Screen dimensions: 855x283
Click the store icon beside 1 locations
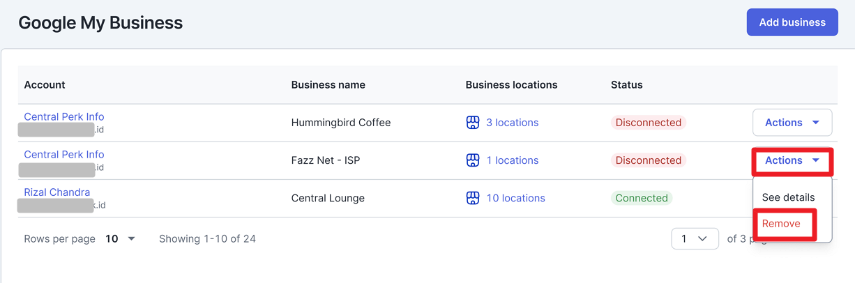473,160
